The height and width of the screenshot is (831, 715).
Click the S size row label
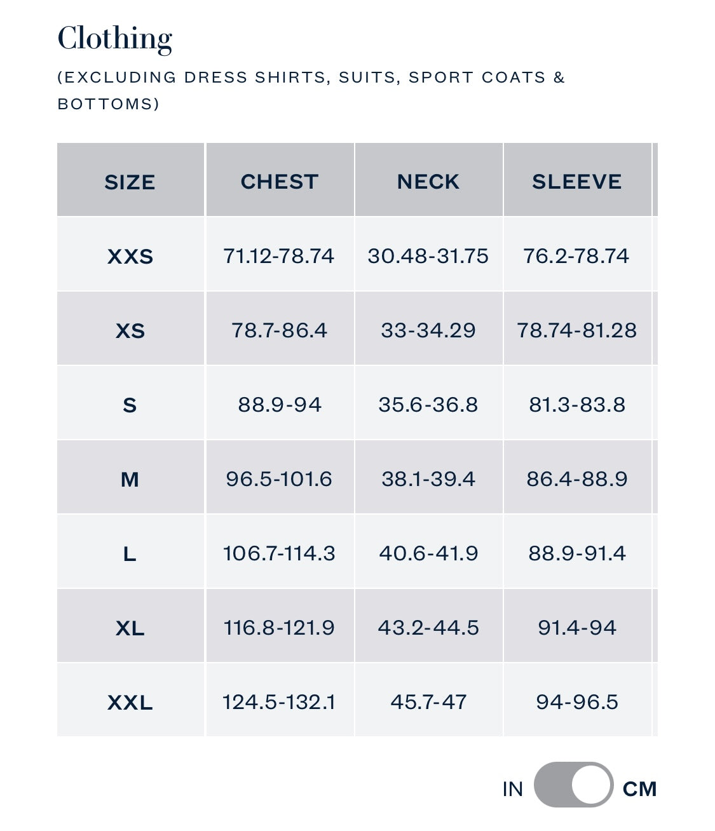click(x=130, y=405)
